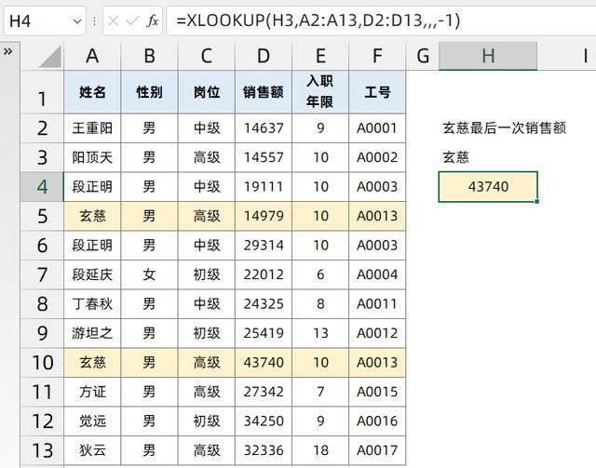The height and width of the screenshot is (468, 596).
Task: Click the 工号 header cell
Action: coord(377,93)
